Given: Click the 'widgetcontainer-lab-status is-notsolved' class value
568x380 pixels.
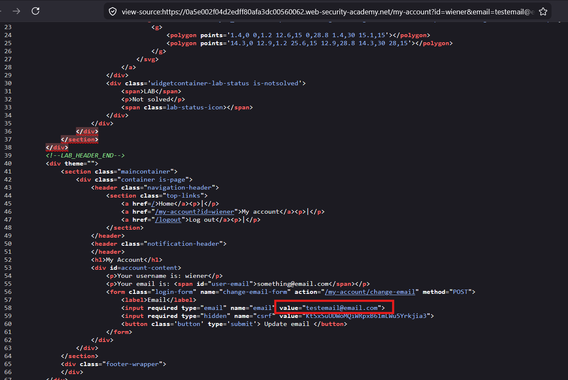Looking at the screenshot, I should (x=224, y=83).
